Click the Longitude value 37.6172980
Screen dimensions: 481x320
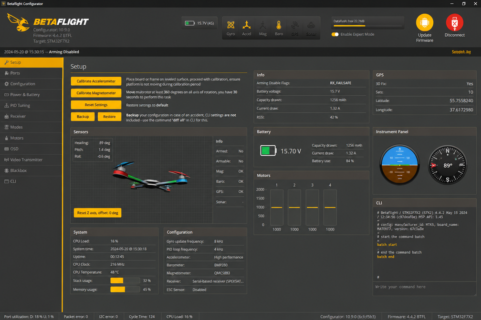click(x=461, y=110)
